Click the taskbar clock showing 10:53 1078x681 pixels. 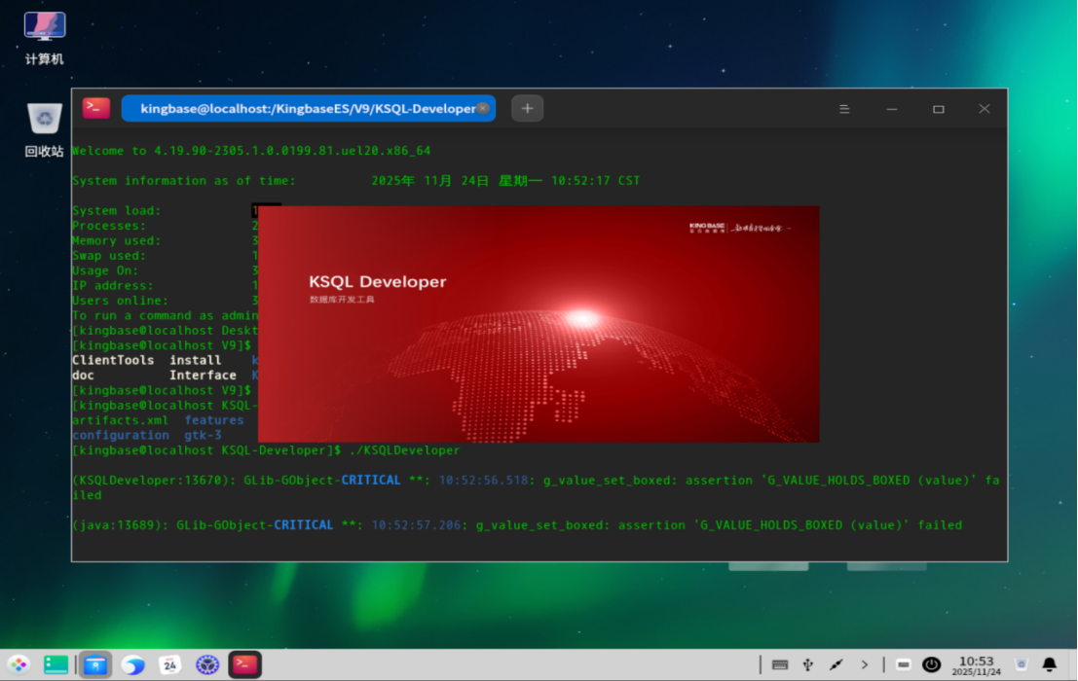(x=976, y=665)
